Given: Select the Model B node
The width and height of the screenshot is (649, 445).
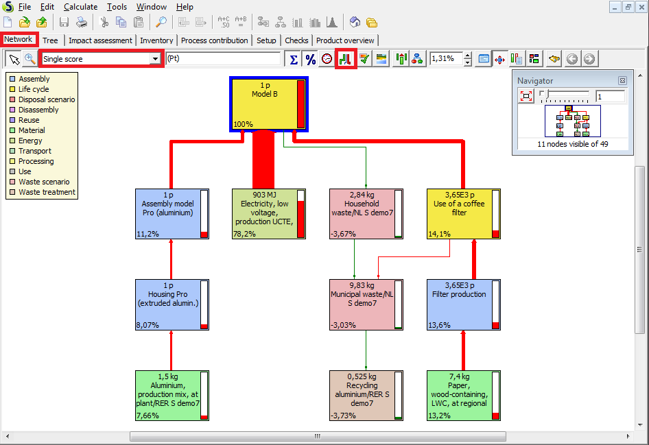Looking at the screenshot, I should pyautogui.click(x=264, y=104).
